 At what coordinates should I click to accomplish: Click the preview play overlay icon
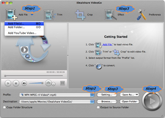[x=24, y=50]
